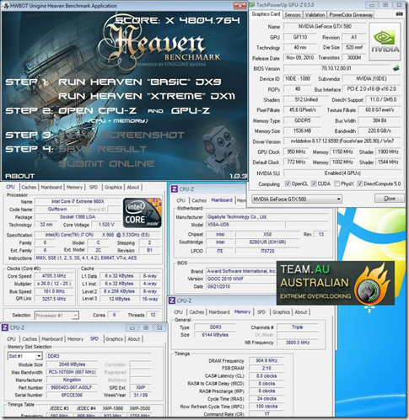Click the About link in Heaven window
The width and height of the screenshot is (409, 420).
19,176
